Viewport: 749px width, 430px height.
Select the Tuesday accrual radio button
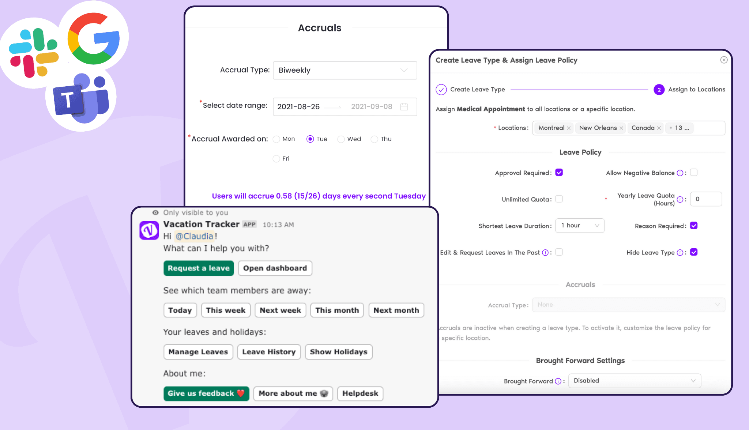pos(309,139)
